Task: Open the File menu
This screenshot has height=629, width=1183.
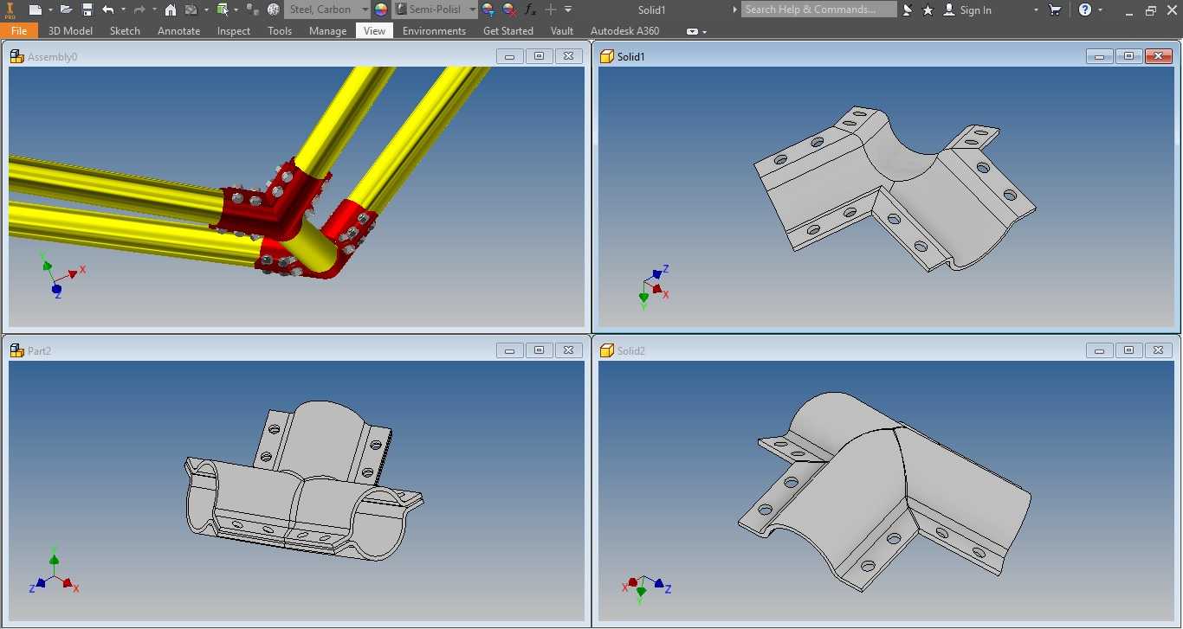Action: tap(19, 30)
